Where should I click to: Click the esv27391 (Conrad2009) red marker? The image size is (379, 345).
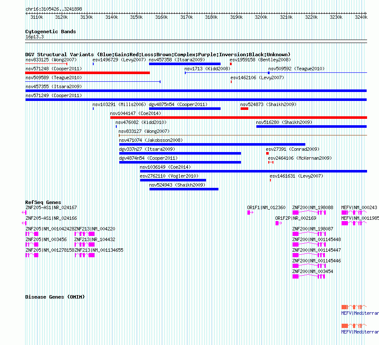point(267,153)
